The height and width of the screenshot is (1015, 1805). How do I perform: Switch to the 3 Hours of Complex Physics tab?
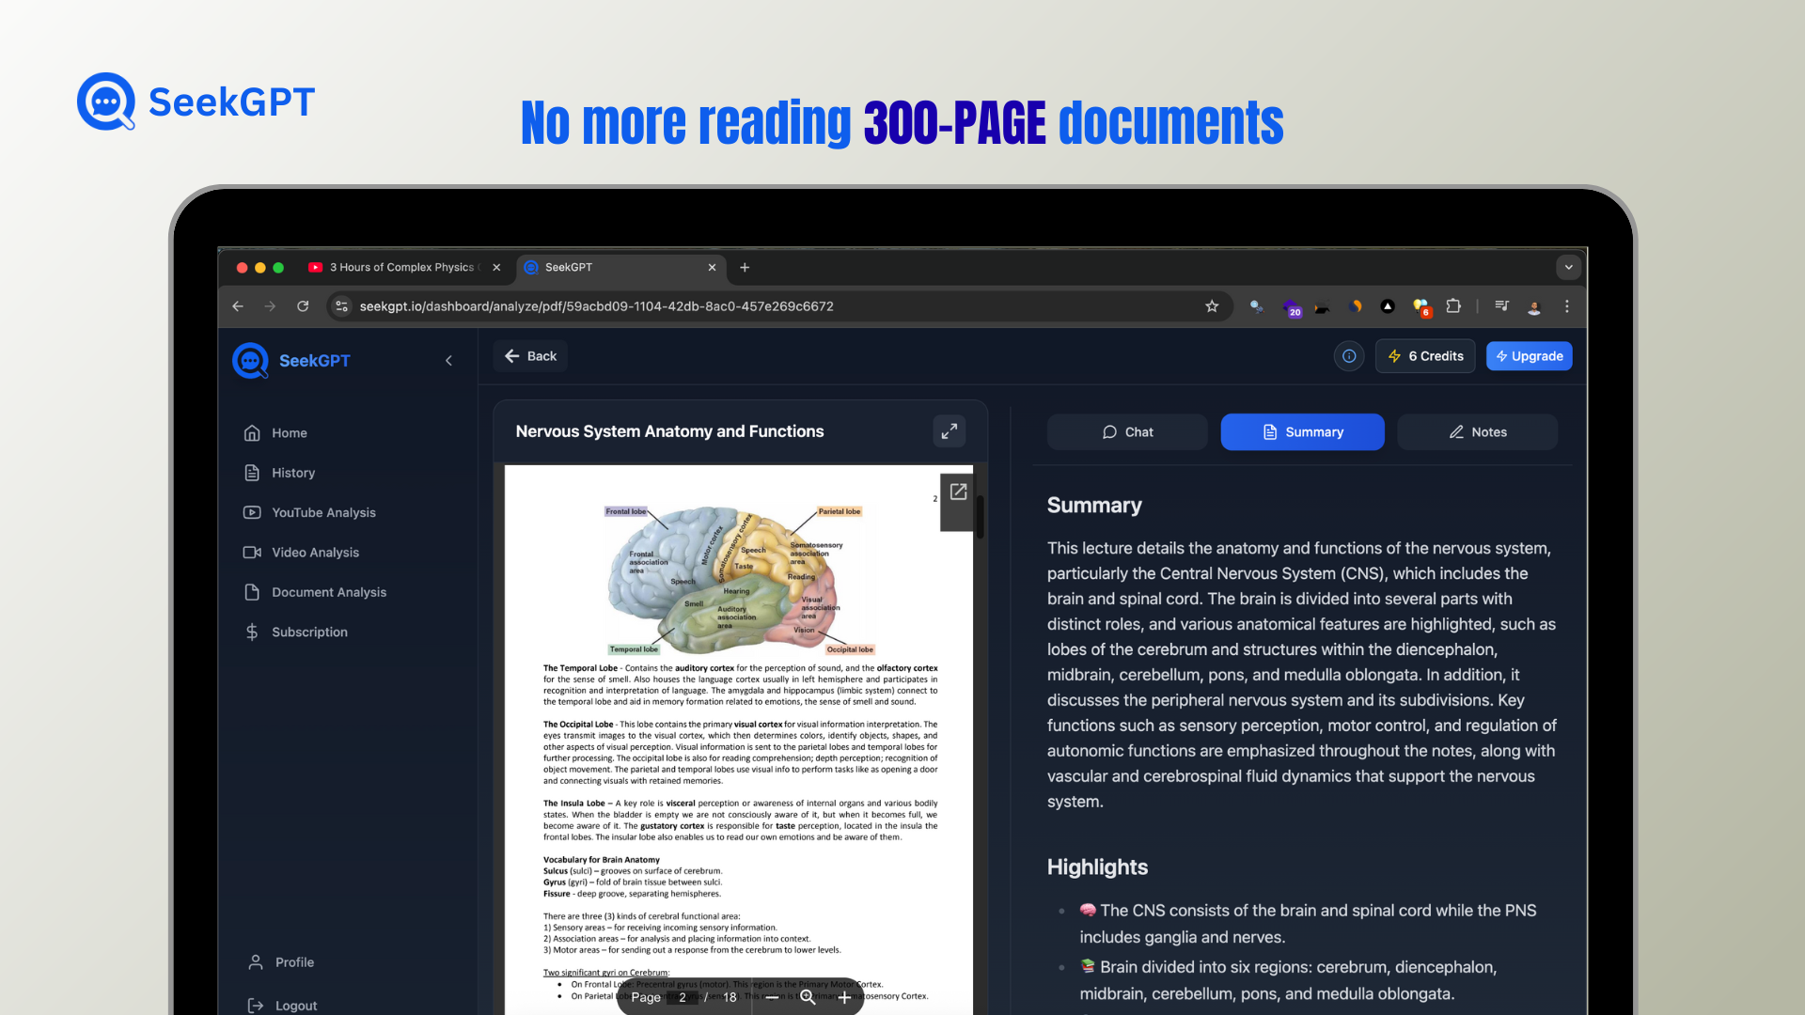(404, 268)
